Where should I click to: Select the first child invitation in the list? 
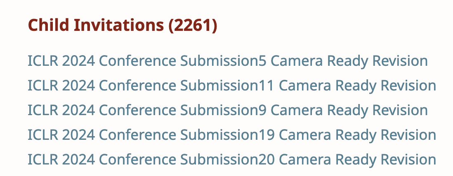pyautogui.click(x=227, y=61)
